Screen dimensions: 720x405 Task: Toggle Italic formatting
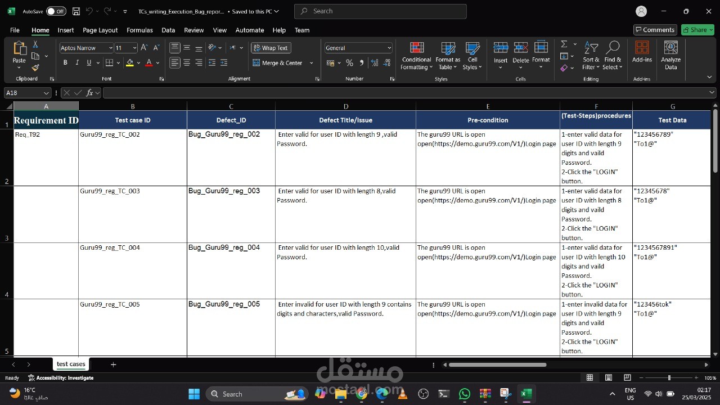point(77,63)
